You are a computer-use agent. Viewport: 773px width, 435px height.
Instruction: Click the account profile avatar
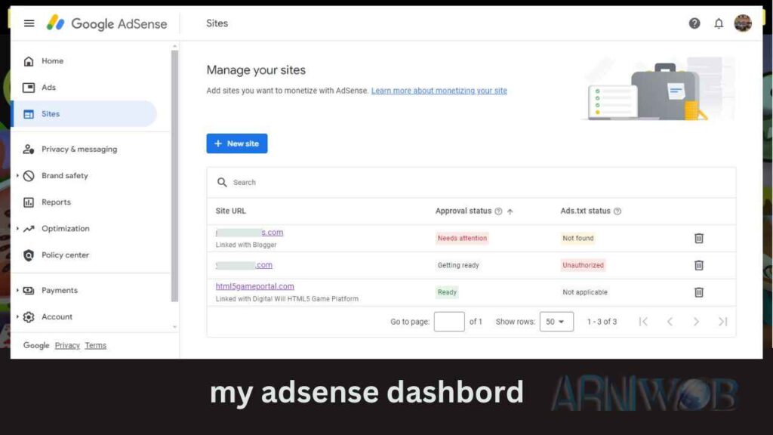[x=743, y=23]
